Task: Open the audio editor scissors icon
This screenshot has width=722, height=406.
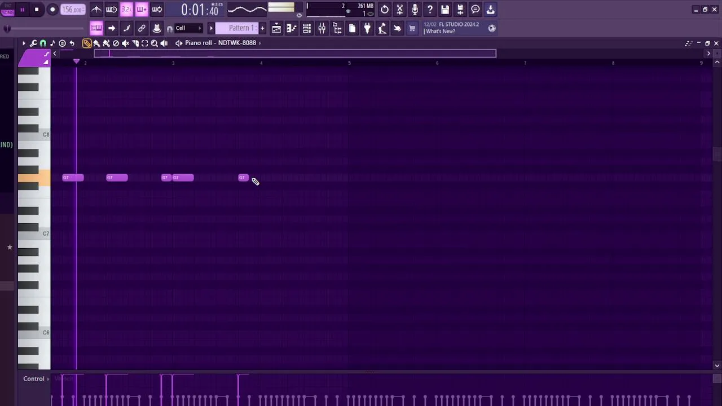Action: coord(400,9)
